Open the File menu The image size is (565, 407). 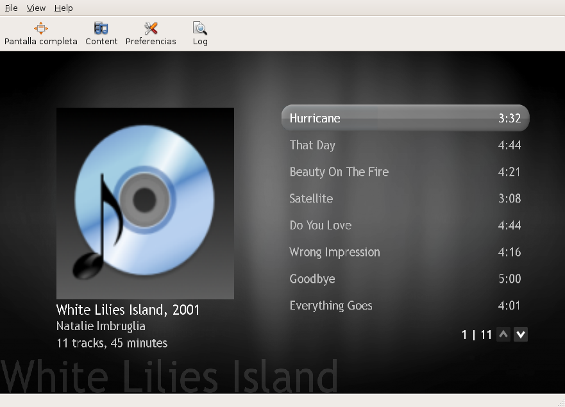coord(11,8)
